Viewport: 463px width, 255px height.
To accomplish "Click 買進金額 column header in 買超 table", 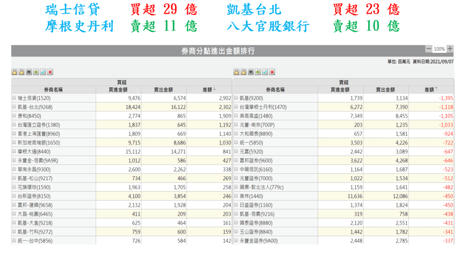I will 118,90.
